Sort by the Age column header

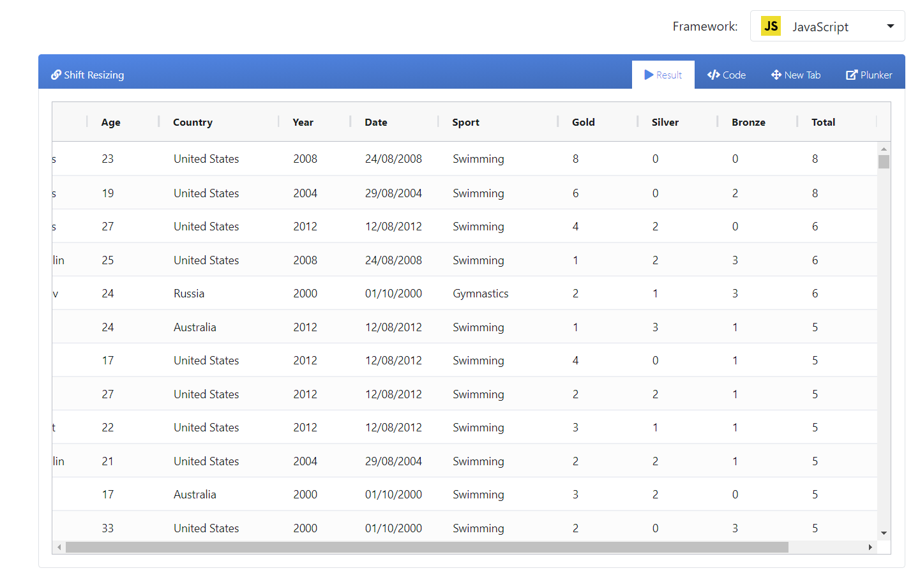click(x=111, y=122)
